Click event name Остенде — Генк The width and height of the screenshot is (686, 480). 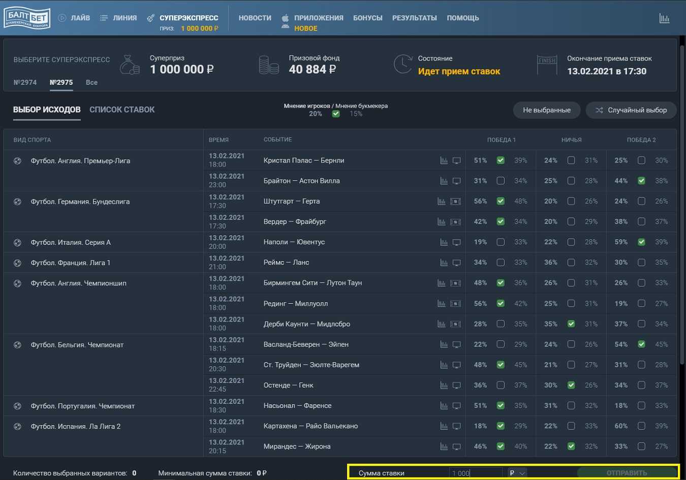point(289,386)
